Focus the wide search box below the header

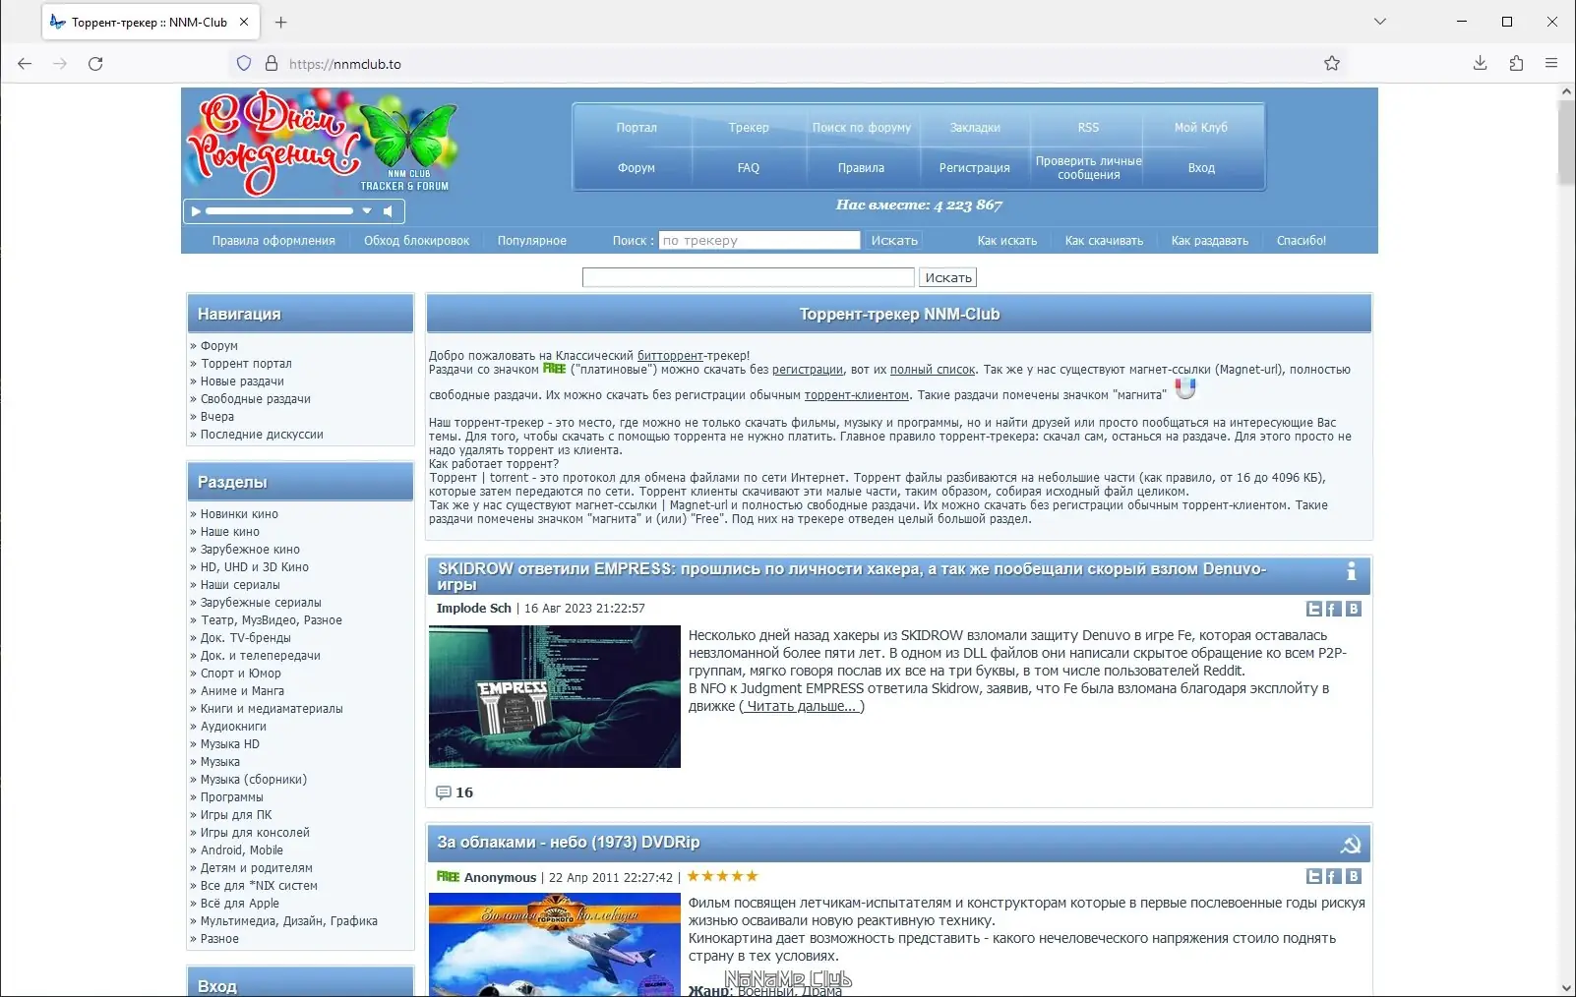(x=749, y=278)
